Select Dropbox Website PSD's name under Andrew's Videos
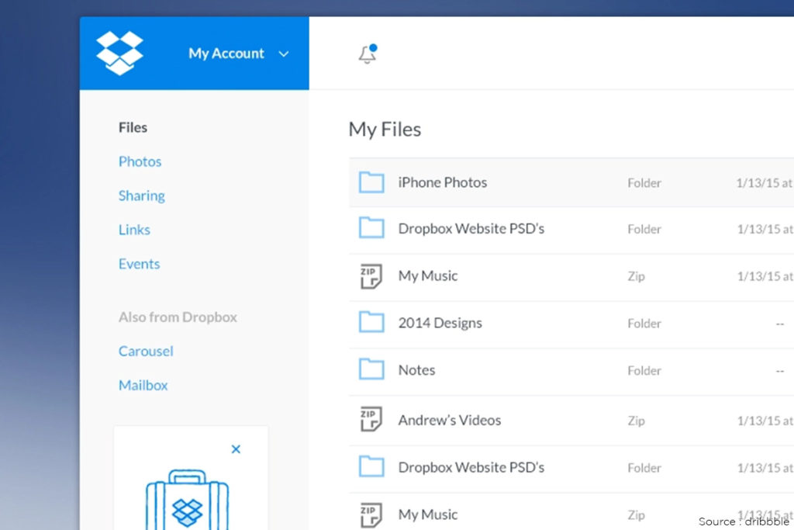 (x=471, y=467)
